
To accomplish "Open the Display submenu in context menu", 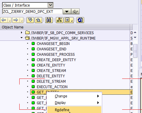I will pos(74,103).
